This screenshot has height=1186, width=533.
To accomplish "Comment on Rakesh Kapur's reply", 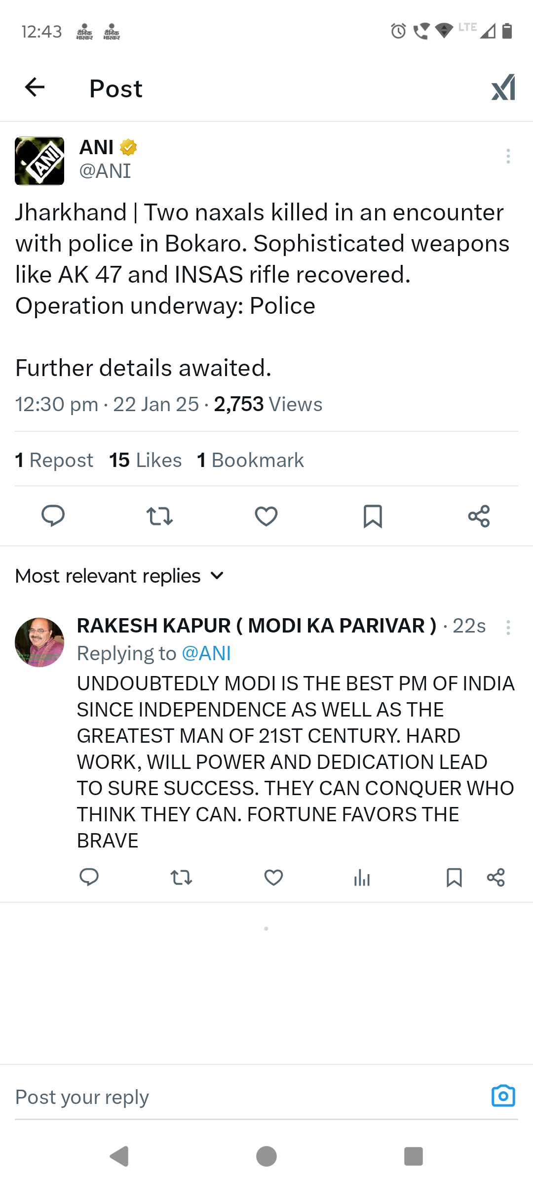I will (x=89, y=877).
